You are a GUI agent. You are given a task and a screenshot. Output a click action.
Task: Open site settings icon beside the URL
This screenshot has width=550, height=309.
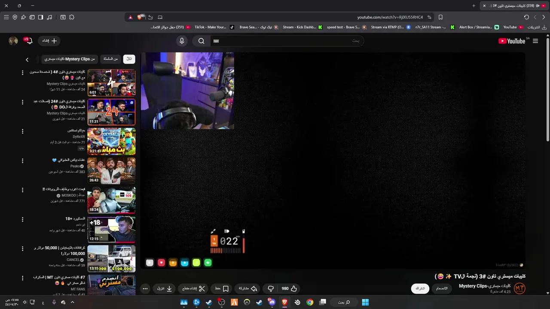coord(429,17)
